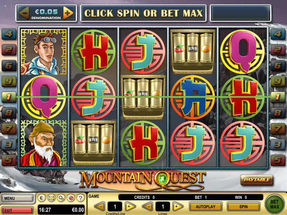Image resolution: width=287 pixels, height=215 pixels.
Task: Open the envelope messages icon
Action: (51, 198)
